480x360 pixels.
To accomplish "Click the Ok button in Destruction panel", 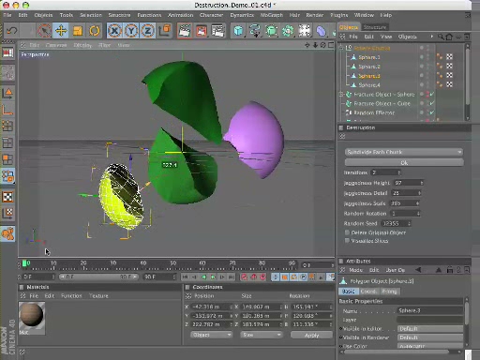I will pos(404,163).
